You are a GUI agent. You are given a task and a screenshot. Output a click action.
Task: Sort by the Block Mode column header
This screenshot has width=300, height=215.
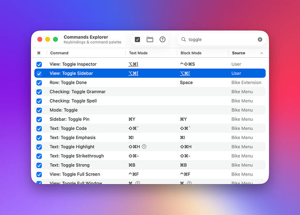pos(191,53)
